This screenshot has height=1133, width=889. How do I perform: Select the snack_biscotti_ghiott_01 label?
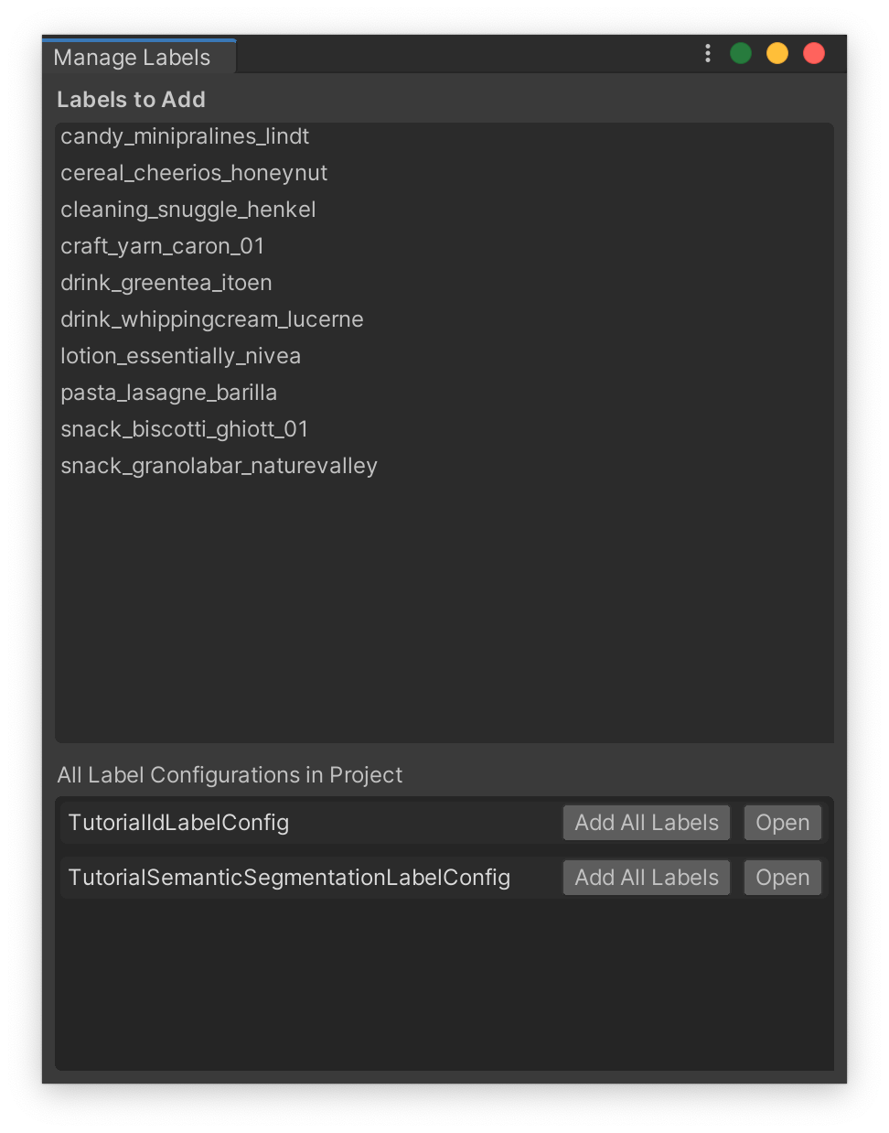coord(185,429)
